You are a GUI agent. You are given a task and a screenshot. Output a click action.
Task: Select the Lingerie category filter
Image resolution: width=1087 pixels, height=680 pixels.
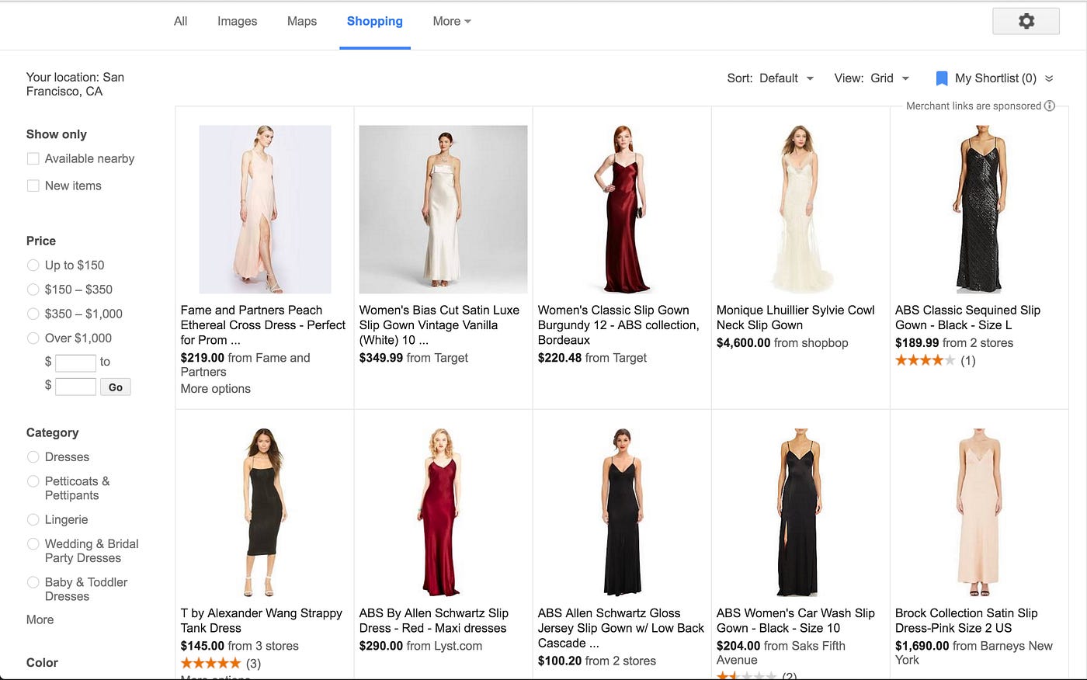point(33,519)
